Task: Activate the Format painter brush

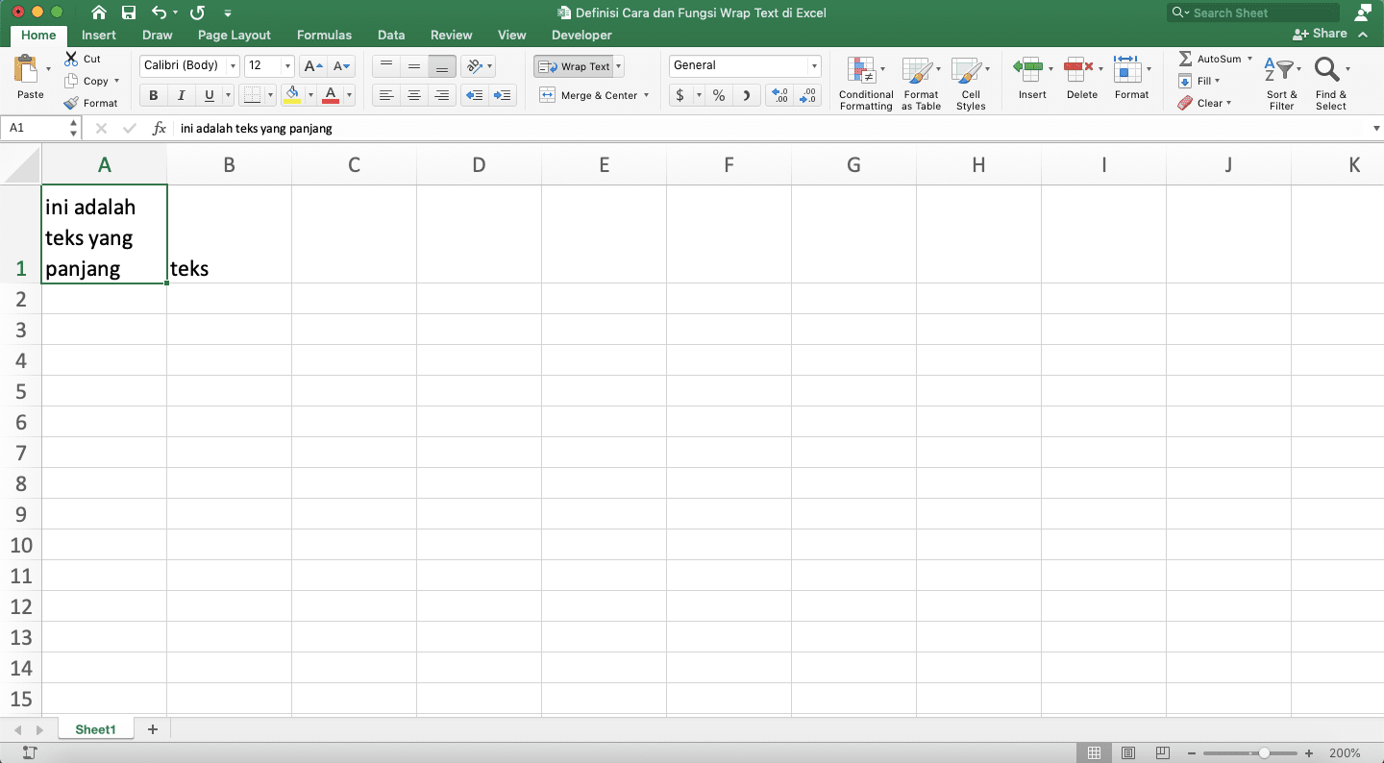Action: tap(71, 103)
